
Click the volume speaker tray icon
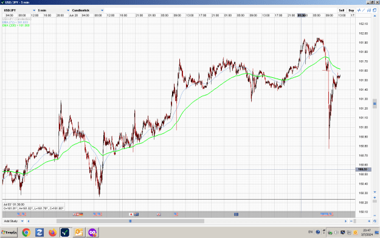pos(336,233)
